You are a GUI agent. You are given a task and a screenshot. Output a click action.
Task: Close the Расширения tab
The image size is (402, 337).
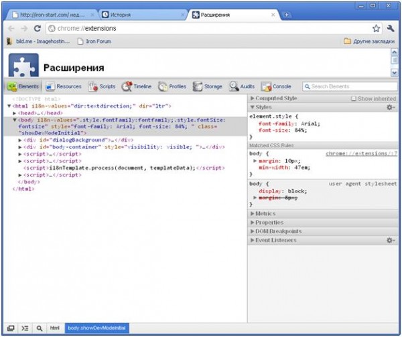pyautogui.click(x=273, y=15)
